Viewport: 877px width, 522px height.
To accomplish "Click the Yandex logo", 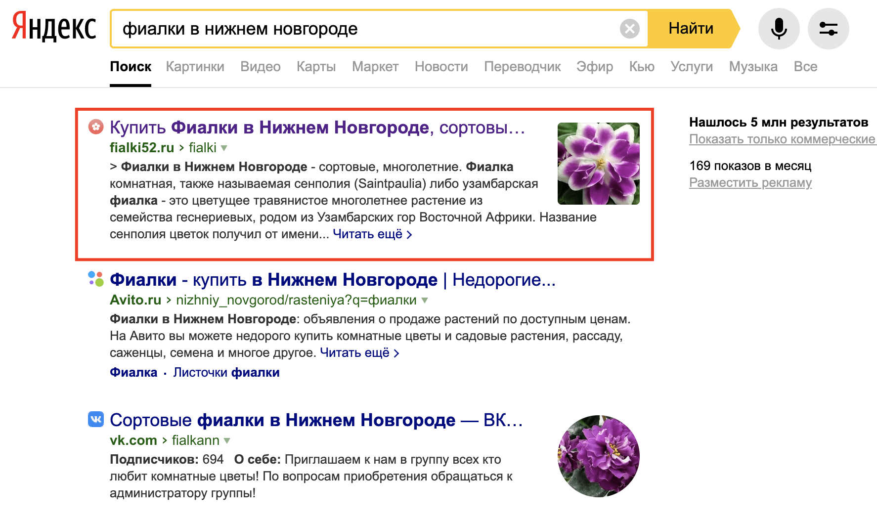I will [x=54, y=27].
